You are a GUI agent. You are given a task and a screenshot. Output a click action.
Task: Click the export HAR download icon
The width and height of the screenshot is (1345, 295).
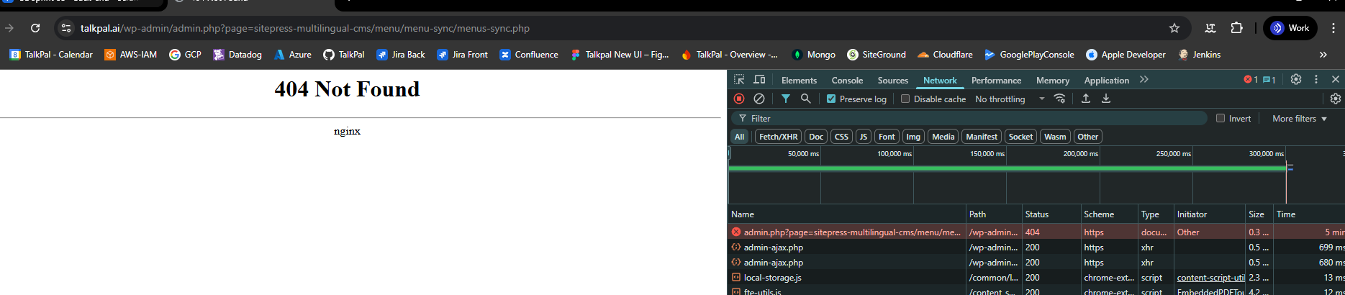tap(1106, 99)
